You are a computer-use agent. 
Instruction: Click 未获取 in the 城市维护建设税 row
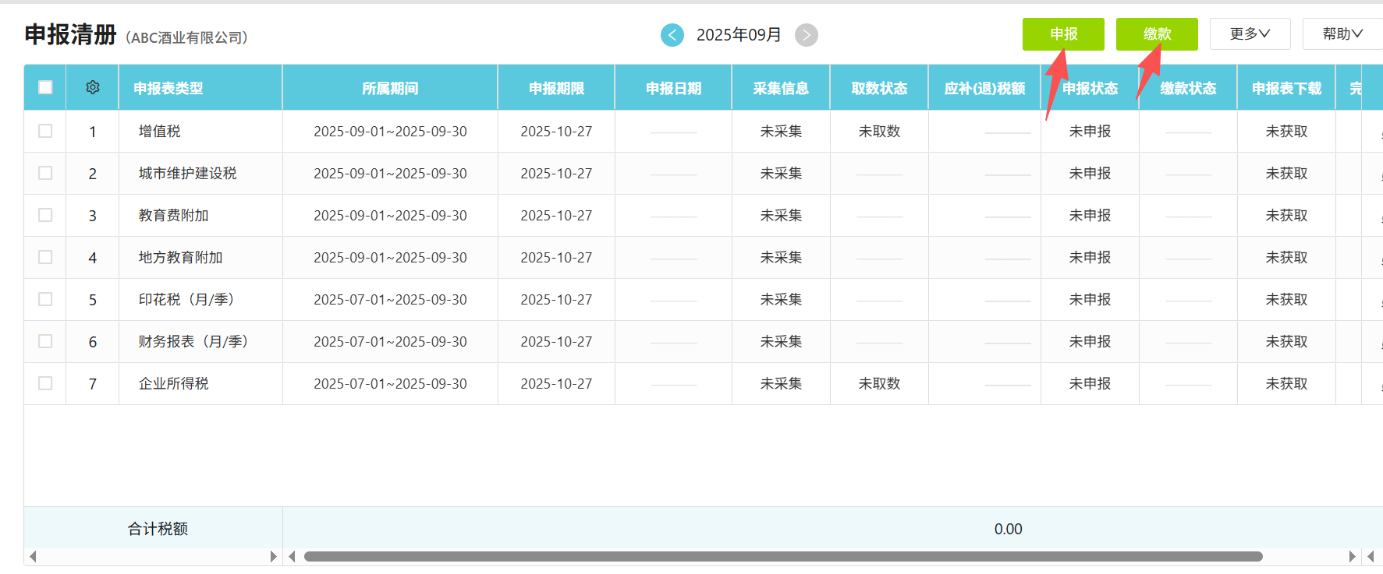1286,173
